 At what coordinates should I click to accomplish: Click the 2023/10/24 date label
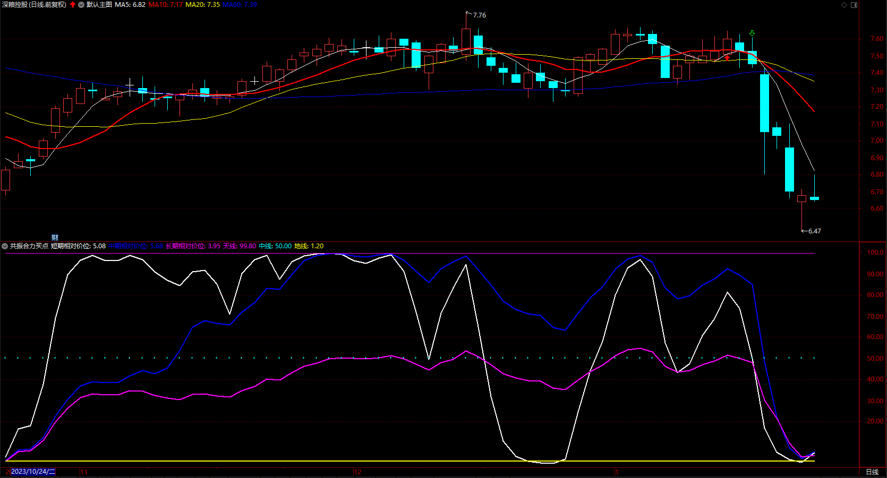(33, 472)
